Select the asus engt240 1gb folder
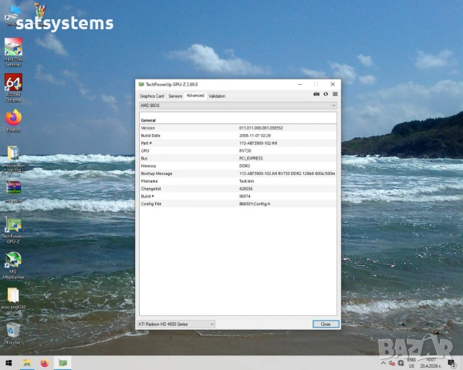The image size is (463, 370). coord(13,301)
